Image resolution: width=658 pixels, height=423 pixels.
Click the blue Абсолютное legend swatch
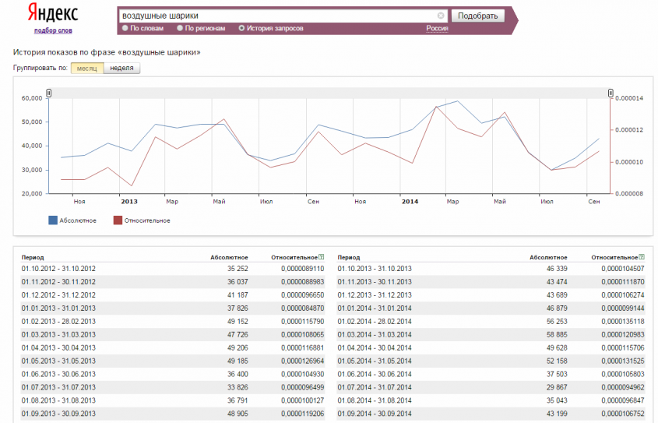point(53,220)
